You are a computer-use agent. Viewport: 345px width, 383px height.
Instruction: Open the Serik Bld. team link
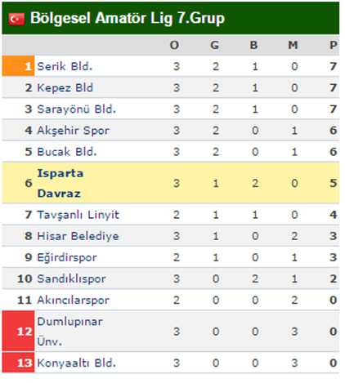point(65,66)
